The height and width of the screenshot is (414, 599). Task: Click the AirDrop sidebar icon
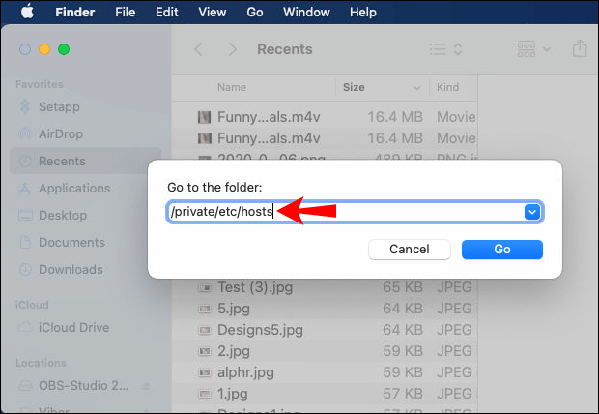(x=25, y=133)
